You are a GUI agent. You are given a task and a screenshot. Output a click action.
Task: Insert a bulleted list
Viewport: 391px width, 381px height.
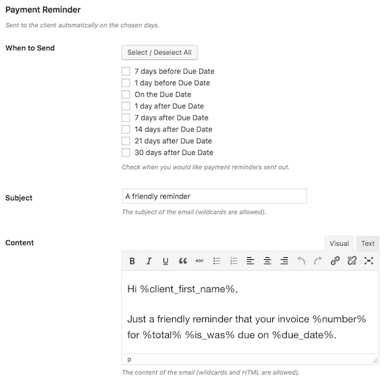pyautogui.click(x=217, y=261)
